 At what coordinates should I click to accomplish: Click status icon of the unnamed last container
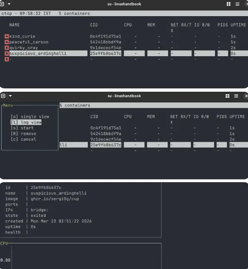point(7,59)
